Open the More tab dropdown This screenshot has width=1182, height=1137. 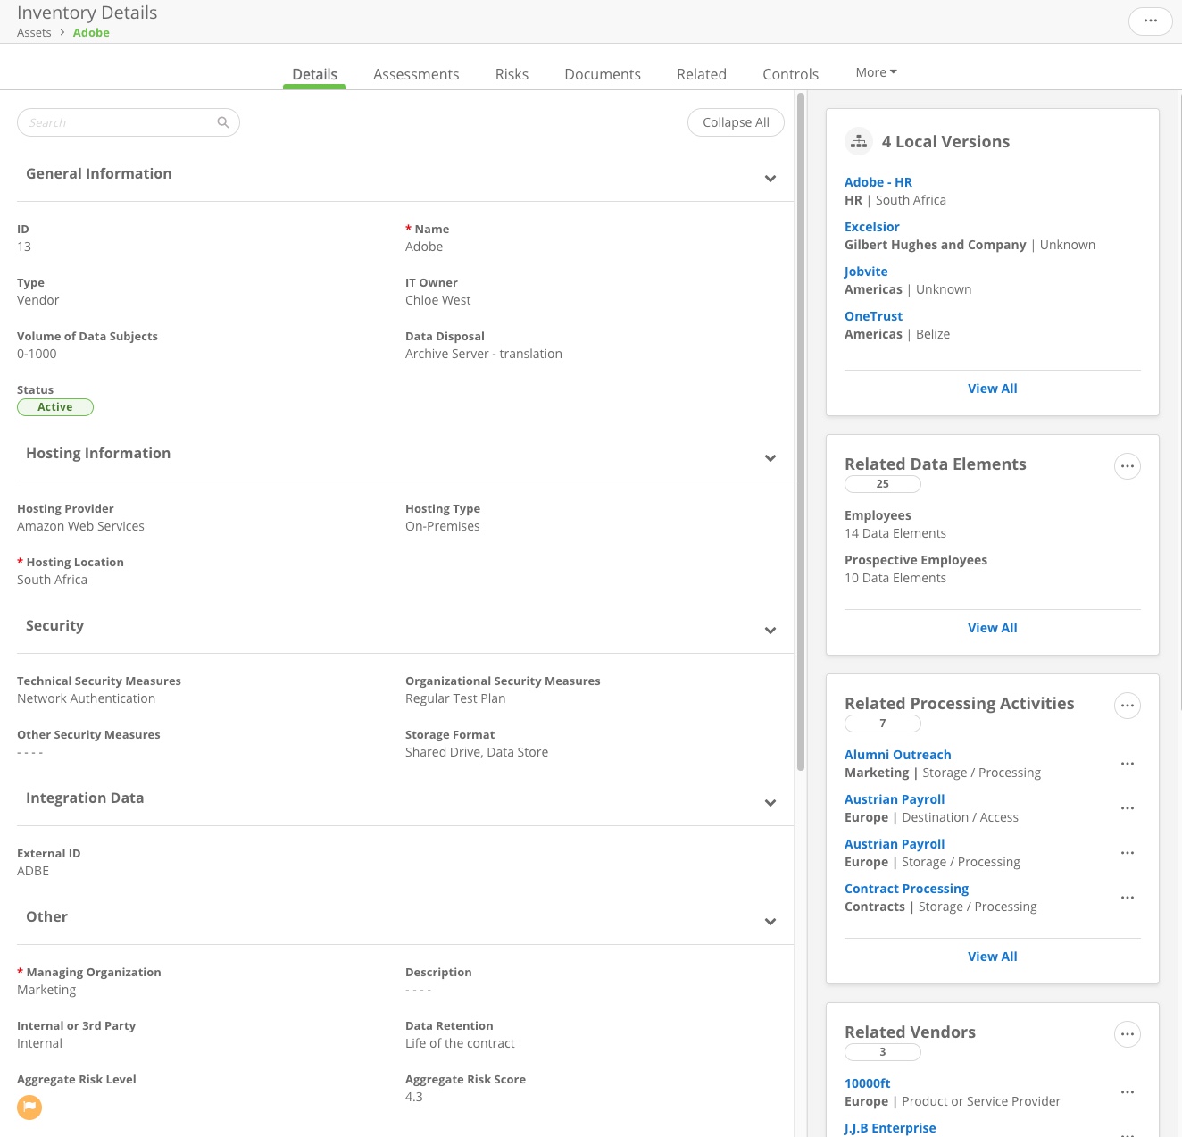click(875, 71)
